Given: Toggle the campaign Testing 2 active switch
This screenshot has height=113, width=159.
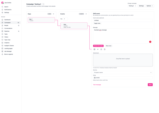Looking at the screenshot, I should point(43,4).
